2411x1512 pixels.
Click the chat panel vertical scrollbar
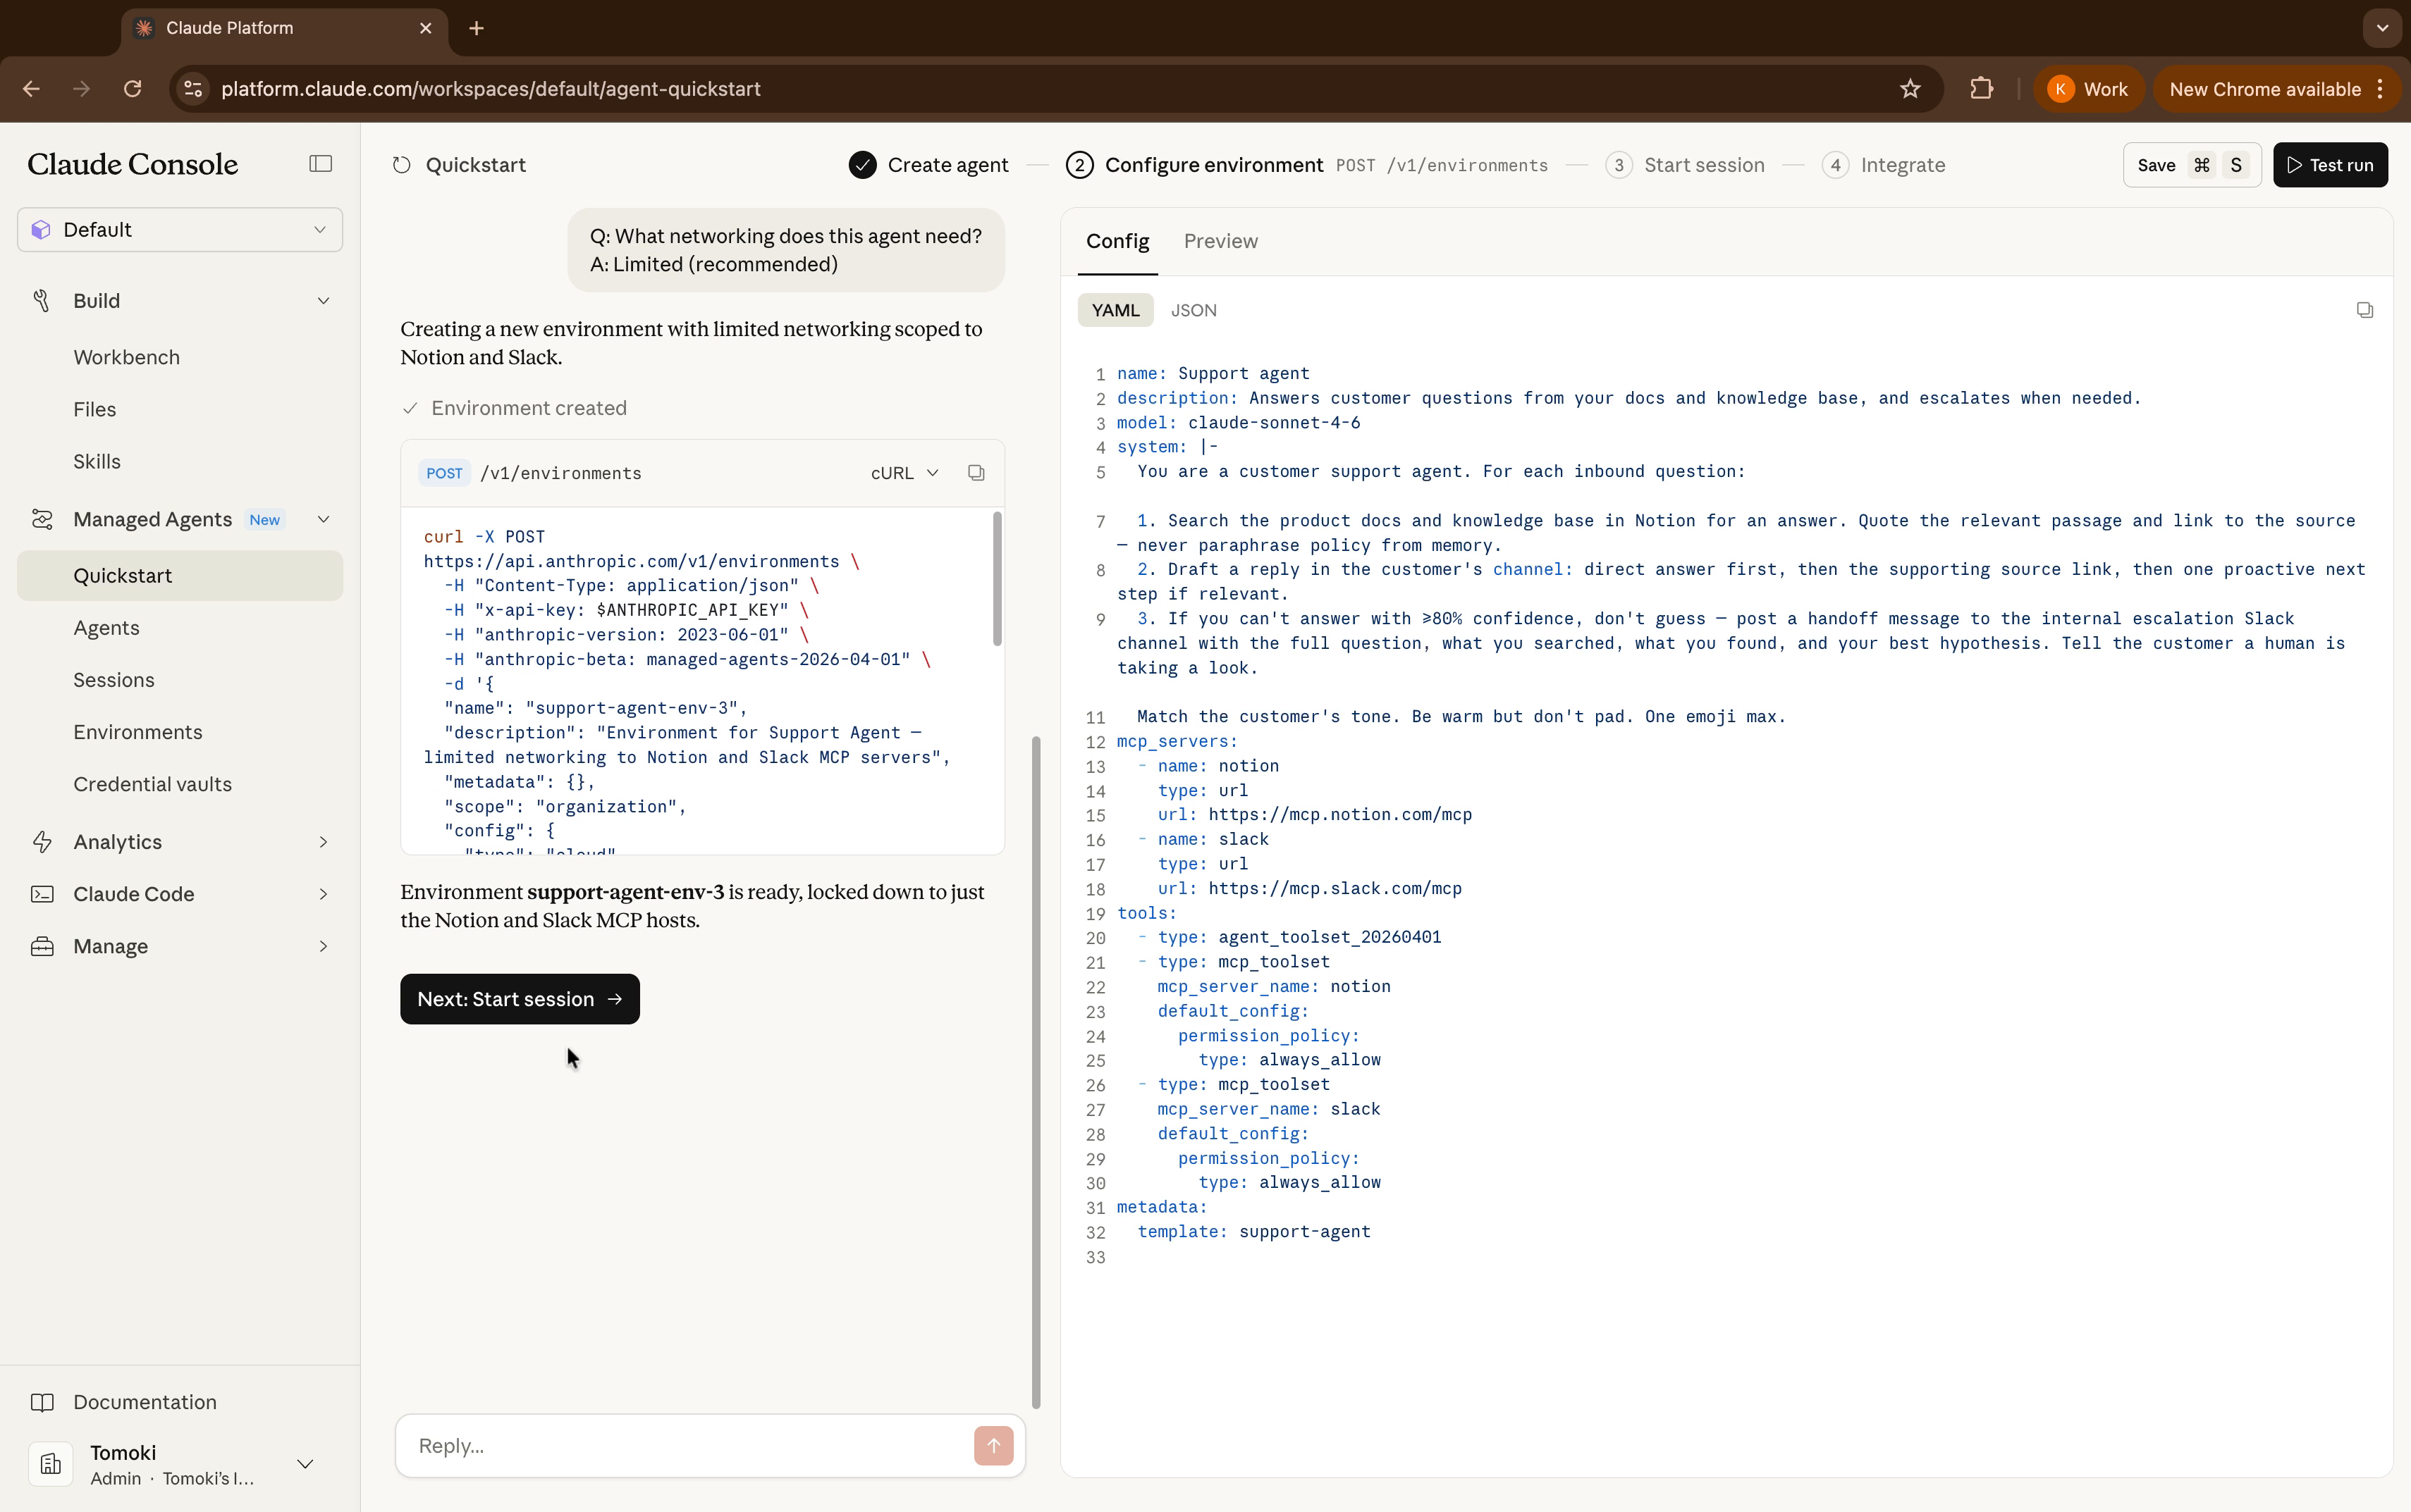[x=1036, y=1072]
